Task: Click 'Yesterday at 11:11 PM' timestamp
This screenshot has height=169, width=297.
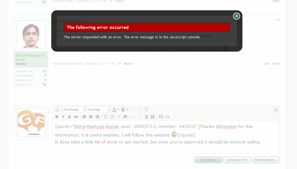Action: pyautogui.click(x=100, y=64)
